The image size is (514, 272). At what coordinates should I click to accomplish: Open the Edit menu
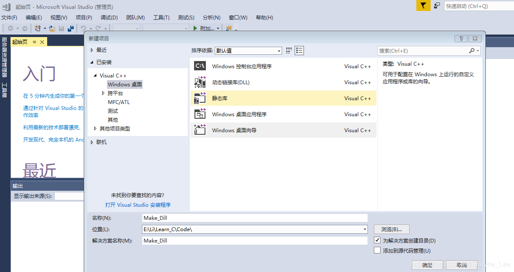34,17
